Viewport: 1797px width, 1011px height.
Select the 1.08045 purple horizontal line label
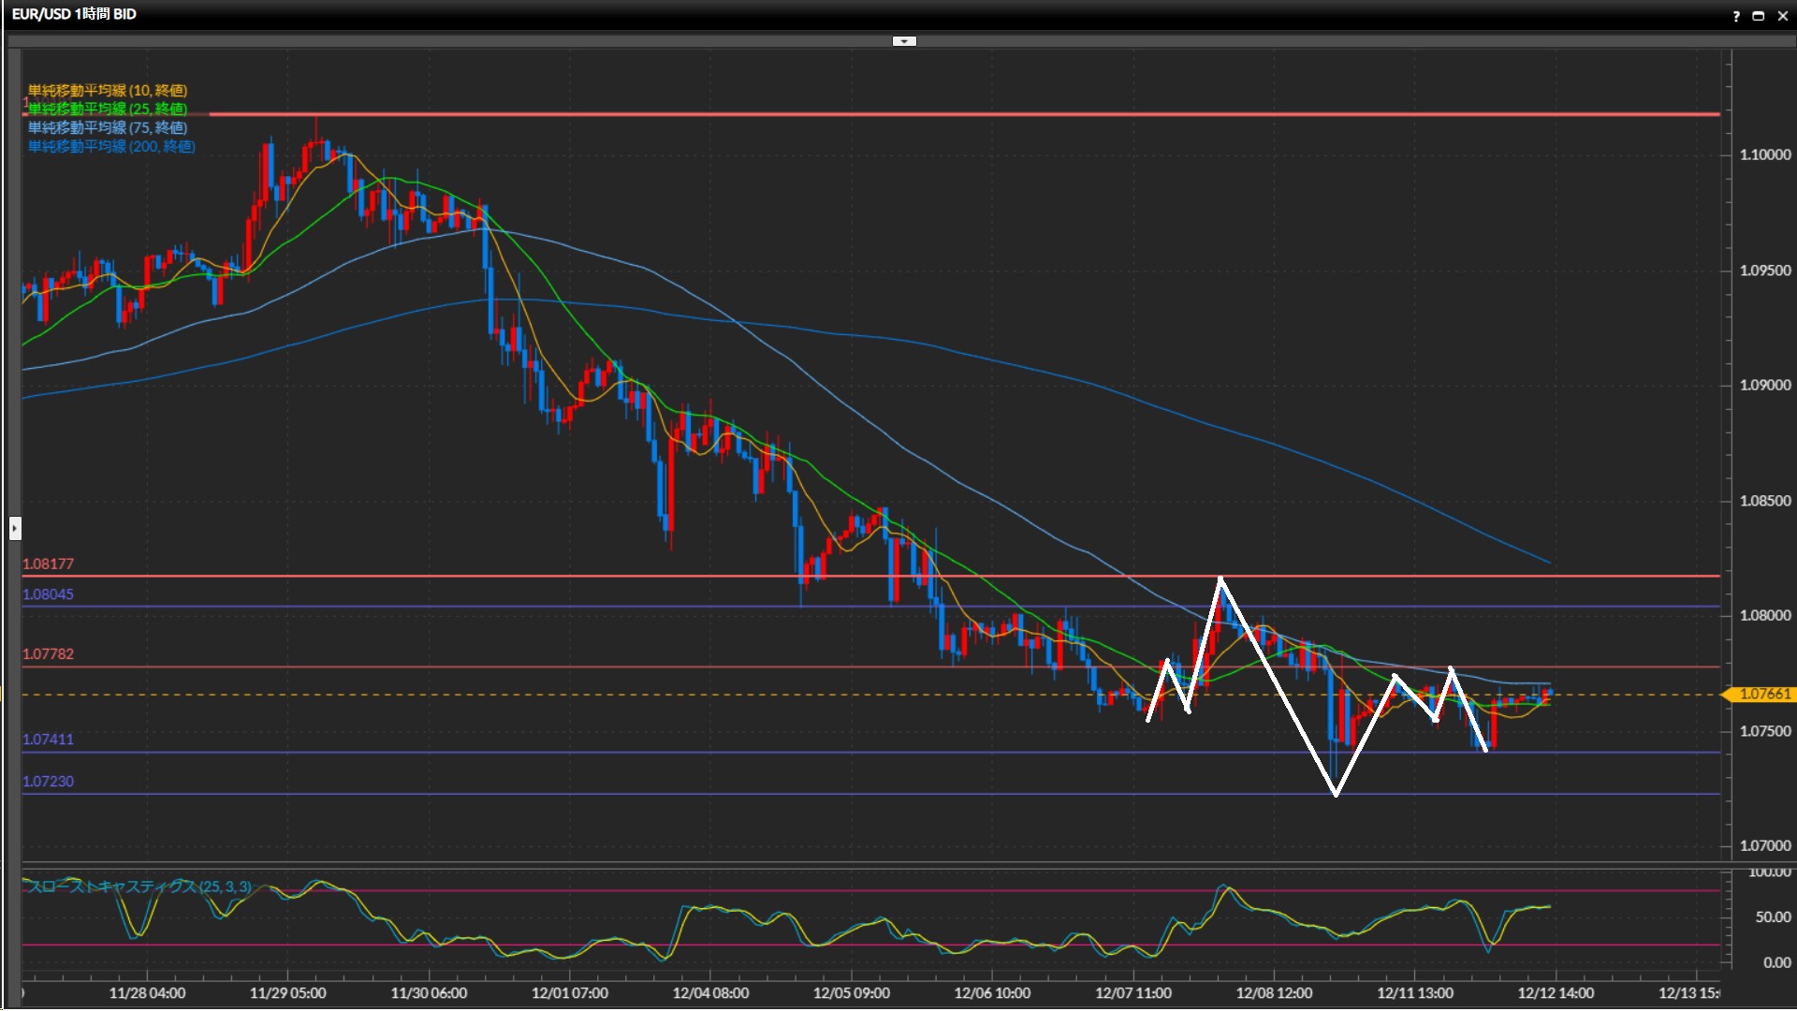coord(48,593)
